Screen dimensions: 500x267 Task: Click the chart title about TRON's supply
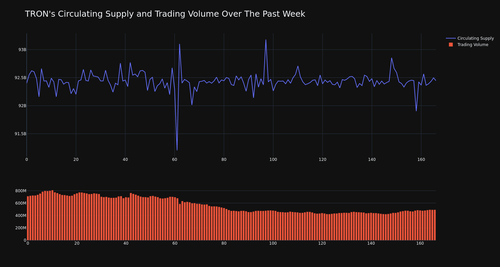[165, 14]
